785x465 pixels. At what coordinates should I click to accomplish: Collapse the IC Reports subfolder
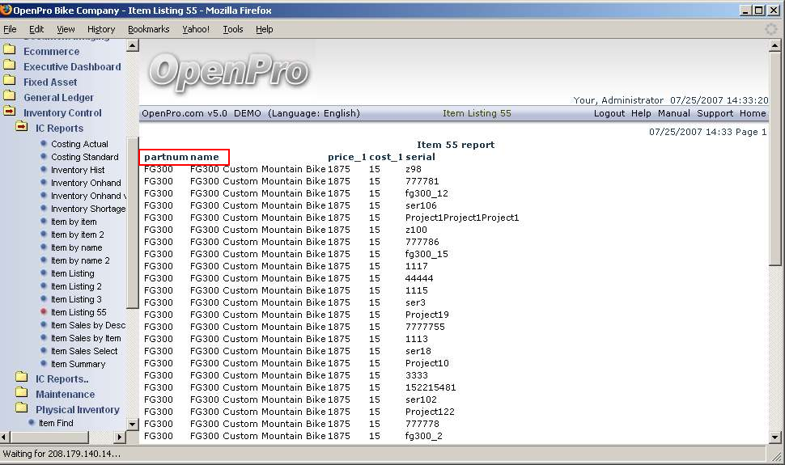tap(22, 128)
